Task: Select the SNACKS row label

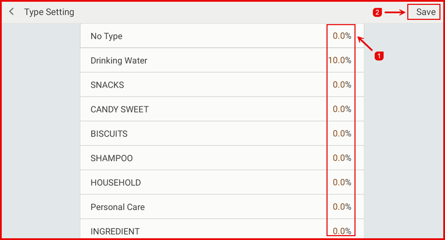Action: (x=107, y=85)
